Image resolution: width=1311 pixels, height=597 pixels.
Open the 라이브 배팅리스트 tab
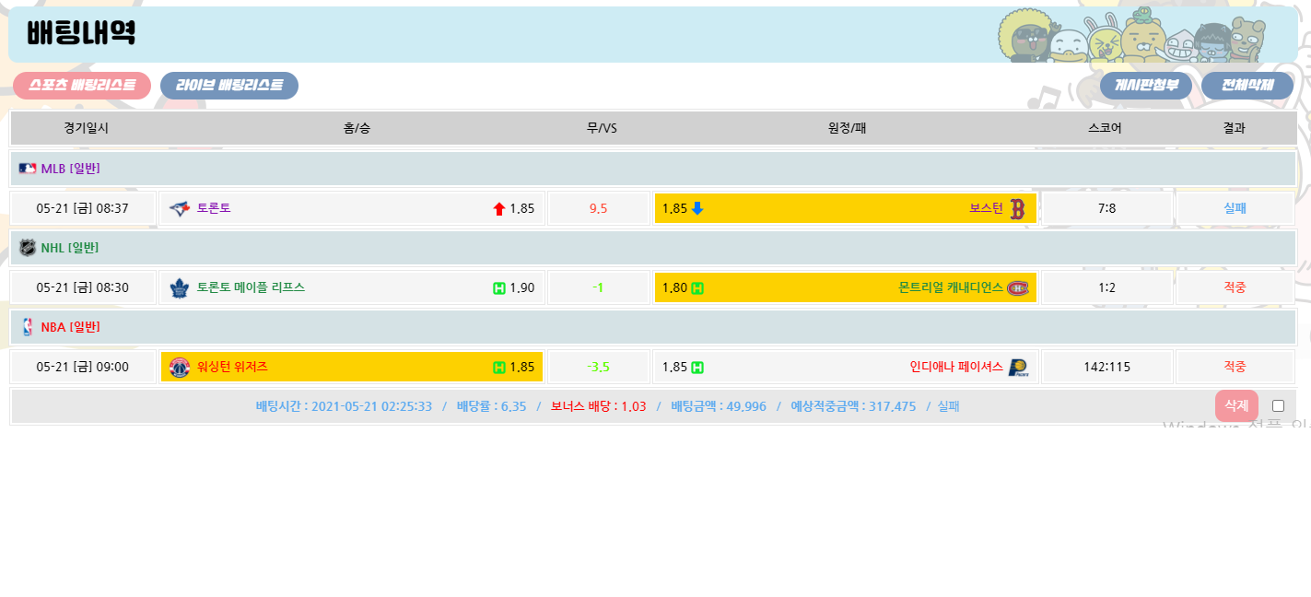(229, 86)
